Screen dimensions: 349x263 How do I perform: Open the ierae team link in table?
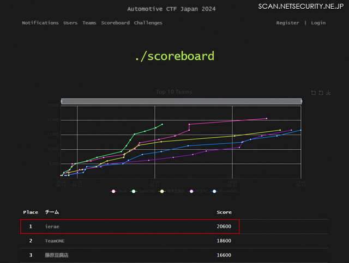tap(52, 226)
